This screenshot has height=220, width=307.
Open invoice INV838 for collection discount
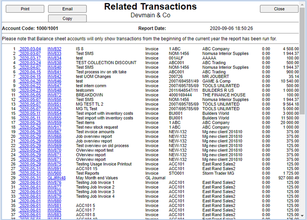tap(54, 63)
